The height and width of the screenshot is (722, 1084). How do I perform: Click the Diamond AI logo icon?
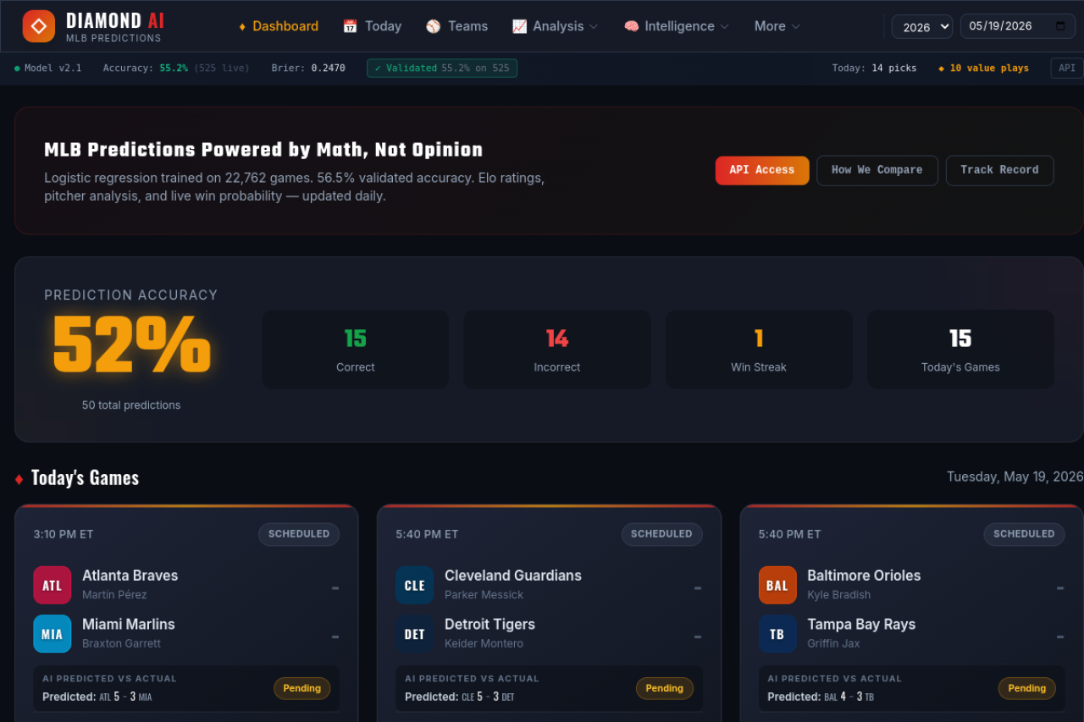pyautogui.click(x=39, y=26)
